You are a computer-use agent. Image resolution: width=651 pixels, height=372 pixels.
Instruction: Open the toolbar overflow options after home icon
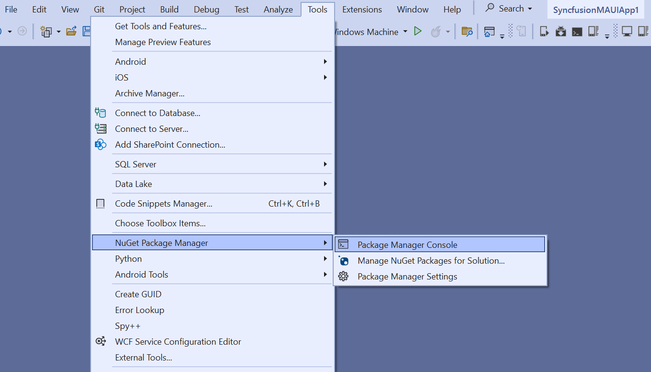click(502, 35)
